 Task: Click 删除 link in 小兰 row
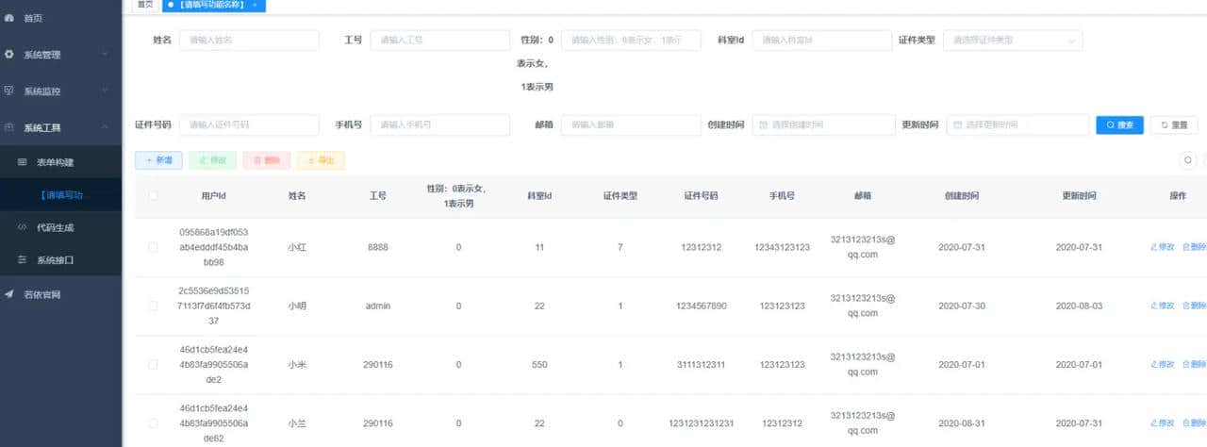coord(1194,423)
